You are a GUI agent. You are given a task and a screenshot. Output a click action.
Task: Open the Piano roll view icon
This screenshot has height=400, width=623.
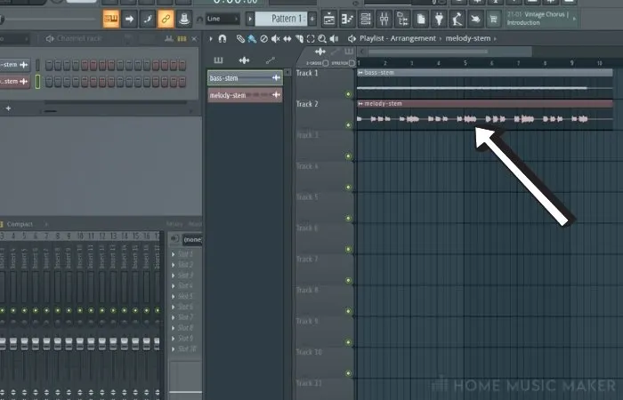(x=347, y=19)
